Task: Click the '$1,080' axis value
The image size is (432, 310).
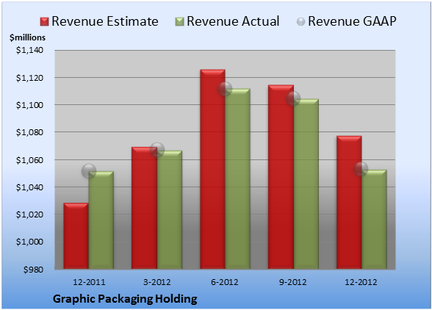Action: pos(29,132)
